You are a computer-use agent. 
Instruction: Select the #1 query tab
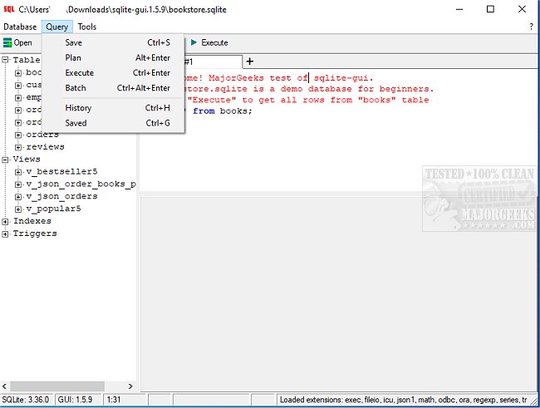[213, 61]
